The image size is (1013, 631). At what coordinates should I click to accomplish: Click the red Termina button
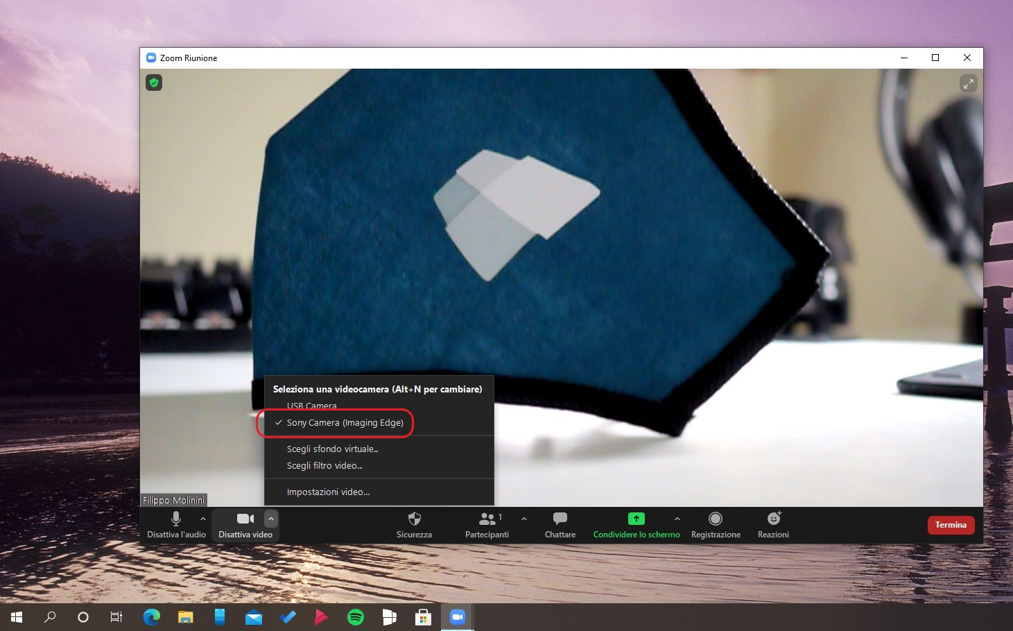click(951, 525)
